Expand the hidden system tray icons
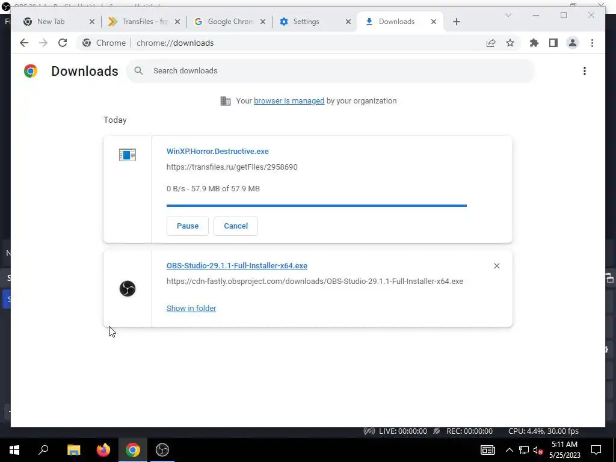The height and width of the screenshot is (462, 616). [509, 450]
